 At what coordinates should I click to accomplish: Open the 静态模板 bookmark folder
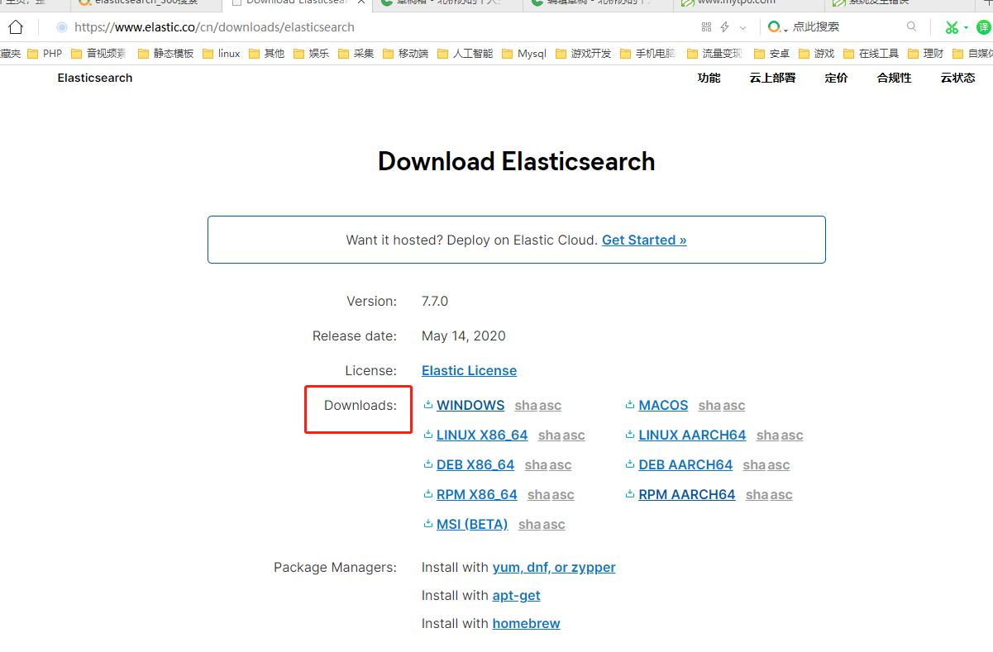pyautogui.click(x=165, y=54)
